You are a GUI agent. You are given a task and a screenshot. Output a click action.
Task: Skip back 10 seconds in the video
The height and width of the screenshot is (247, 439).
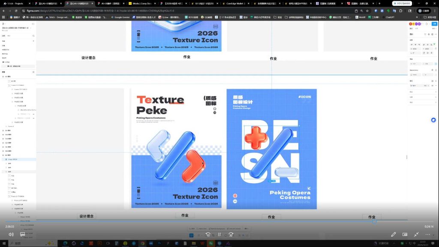(208, 235)
